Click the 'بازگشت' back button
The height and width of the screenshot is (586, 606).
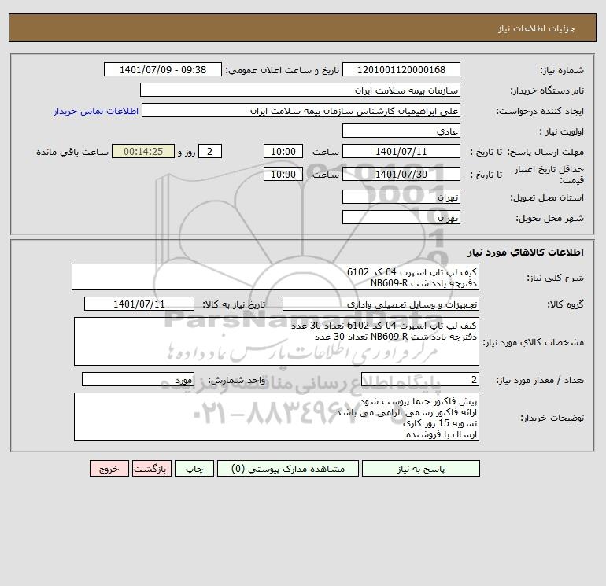click(151, 469)
